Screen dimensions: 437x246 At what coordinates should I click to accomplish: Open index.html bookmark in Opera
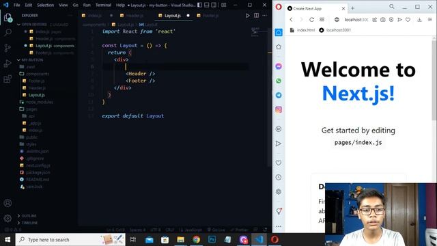point(302,30)
